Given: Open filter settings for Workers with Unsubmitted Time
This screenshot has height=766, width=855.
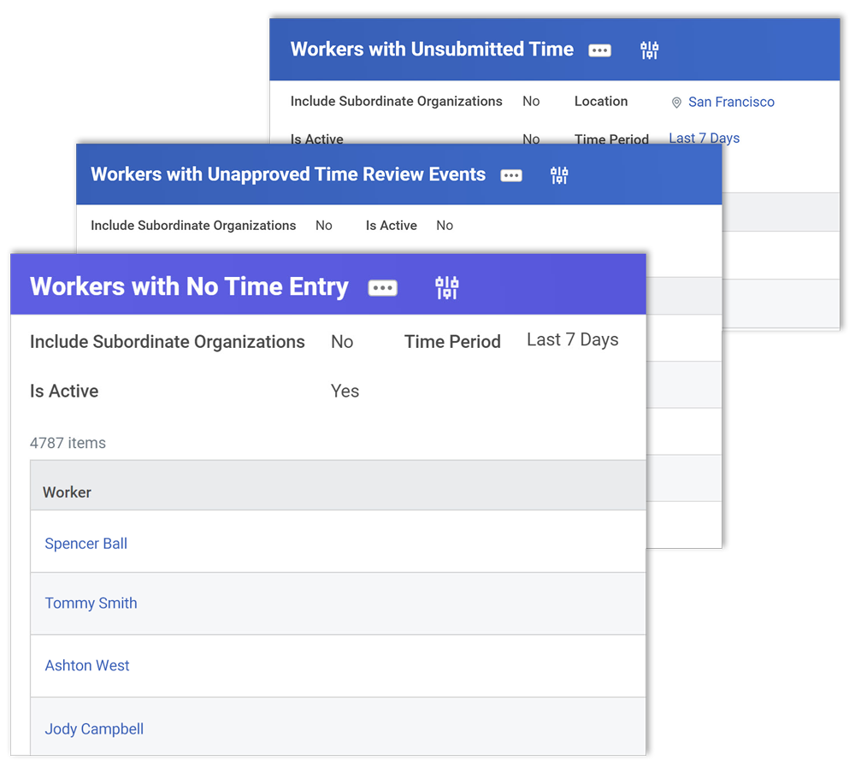Looking at the screenshot, I should (649, 50).
